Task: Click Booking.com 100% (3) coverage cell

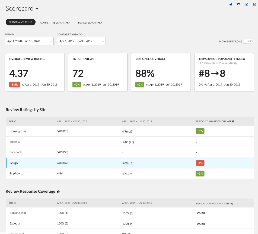Action: tap(128, 213)
